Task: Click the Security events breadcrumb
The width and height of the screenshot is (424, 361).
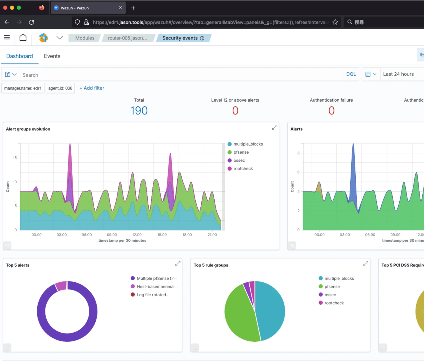Action: click(180, 38)
